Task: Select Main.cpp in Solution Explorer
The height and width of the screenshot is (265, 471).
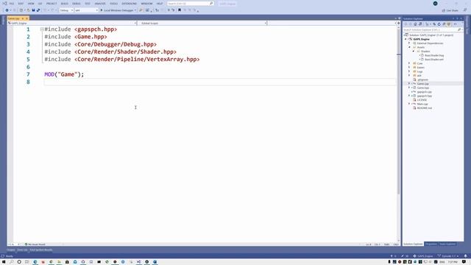Action: click(x=422, y=104)
